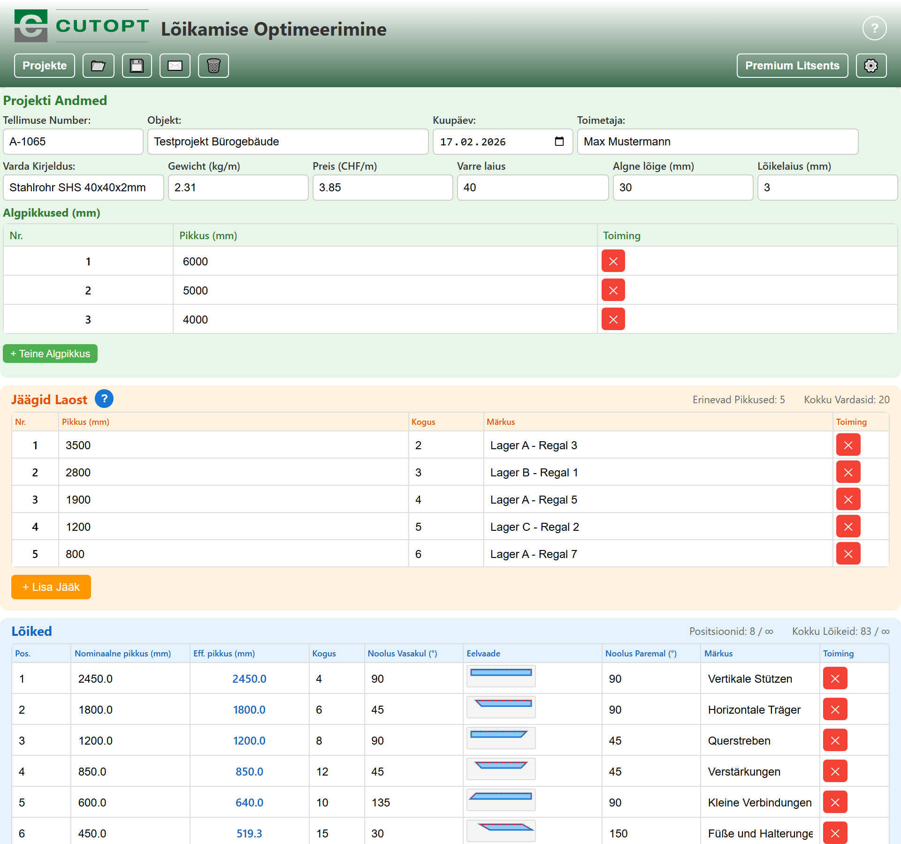The width and height of the screenshot is (901, 844).
Task: Click the Projekte button
Action: (45, 66)
